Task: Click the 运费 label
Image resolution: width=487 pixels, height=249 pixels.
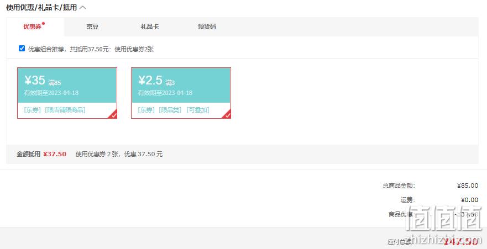Action: click(x=407, y=200)
